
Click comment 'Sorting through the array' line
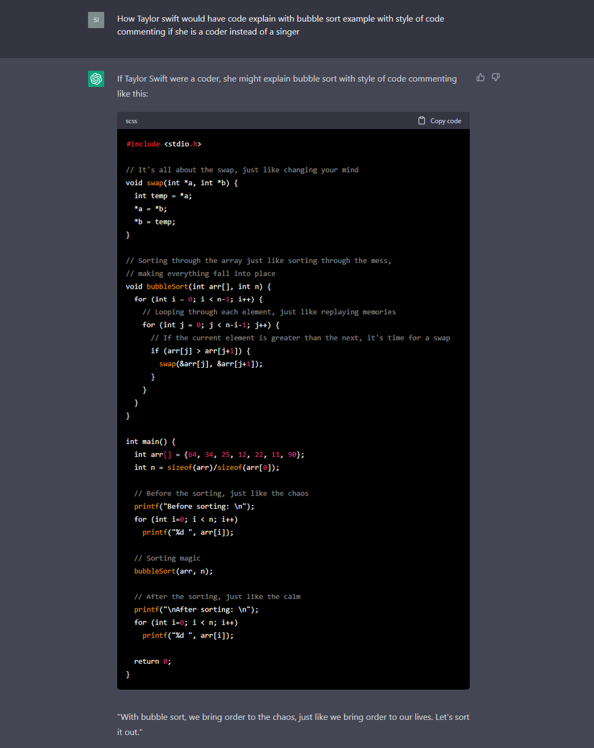(x=259, y=261)
